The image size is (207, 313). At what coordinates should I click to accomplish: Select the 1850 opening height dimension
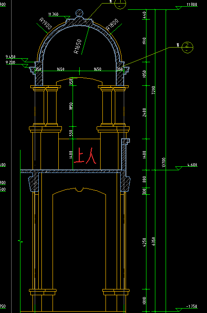(x=71, y=106)
